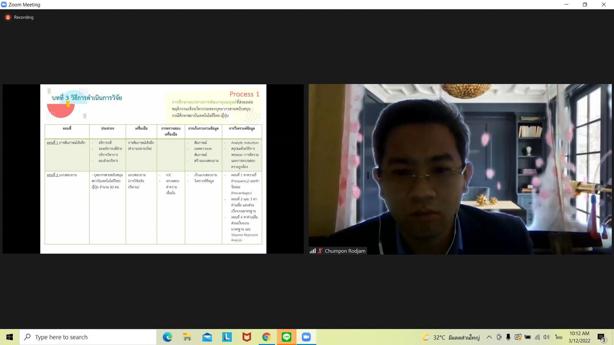Open File Explorer from the taskbar
This screenshot has width=614, height=345.
[x=187, y=337]
